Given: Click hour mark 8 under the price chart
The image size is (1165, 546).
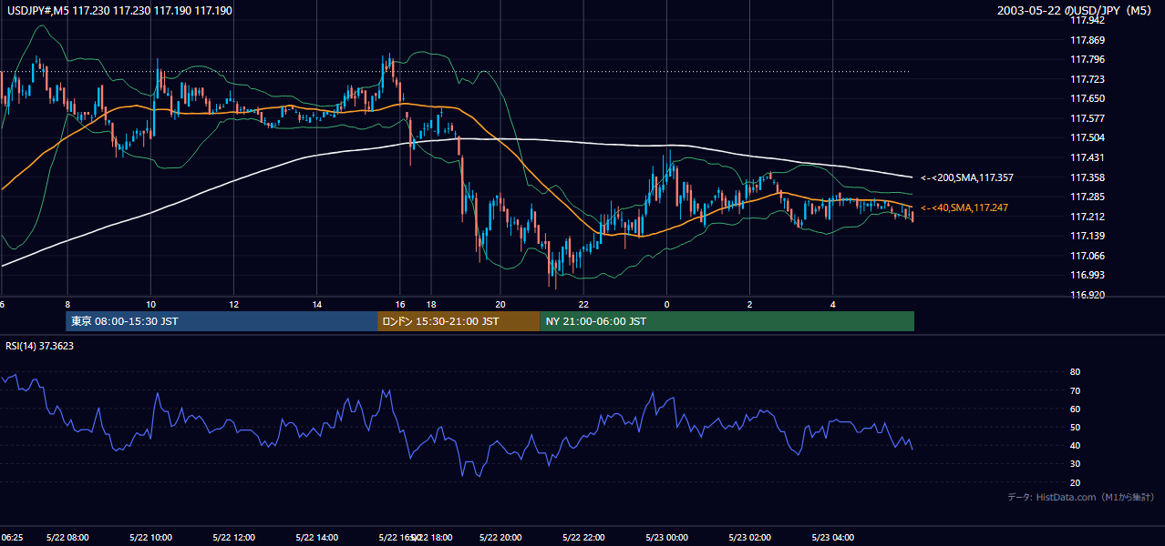Looking at the screenshot, I should point(67,304).
